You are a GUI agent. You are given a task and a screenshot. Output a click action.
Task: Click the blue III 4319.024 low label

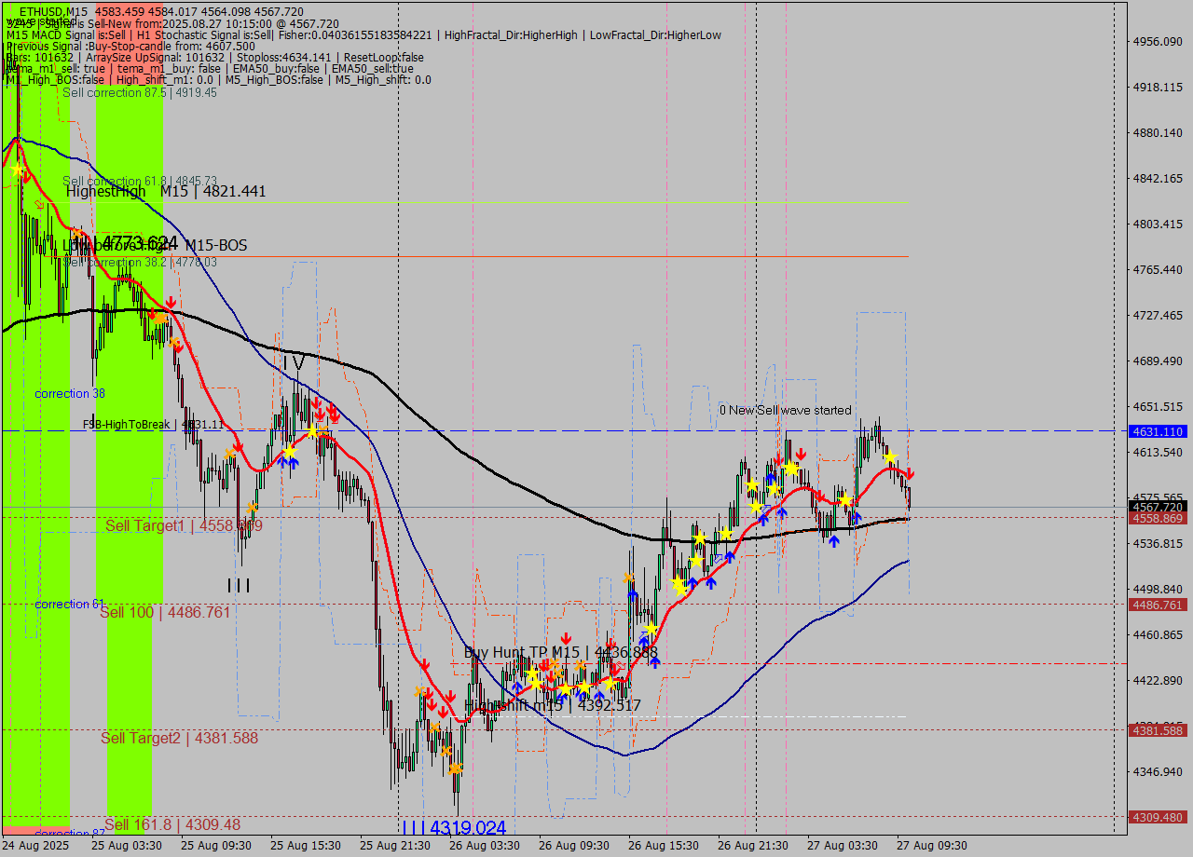[454, 827]
